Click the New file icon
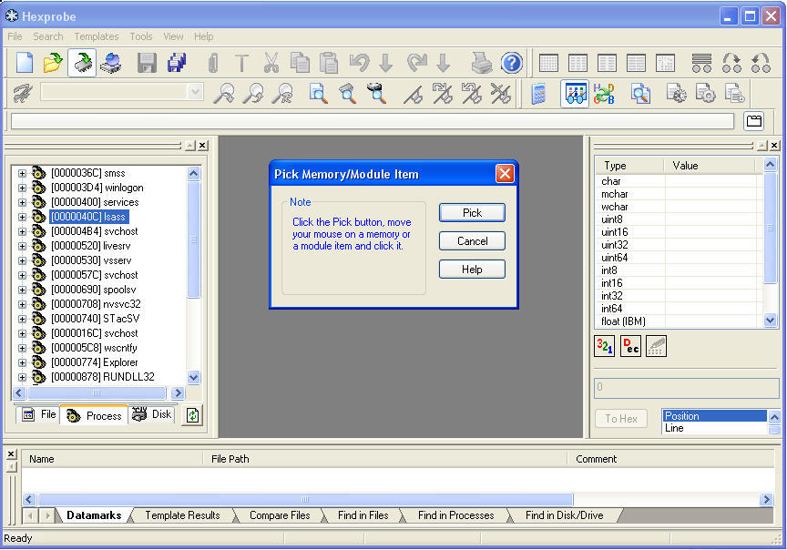Screen dimensions: 787x550 click(x=25, y=63)
